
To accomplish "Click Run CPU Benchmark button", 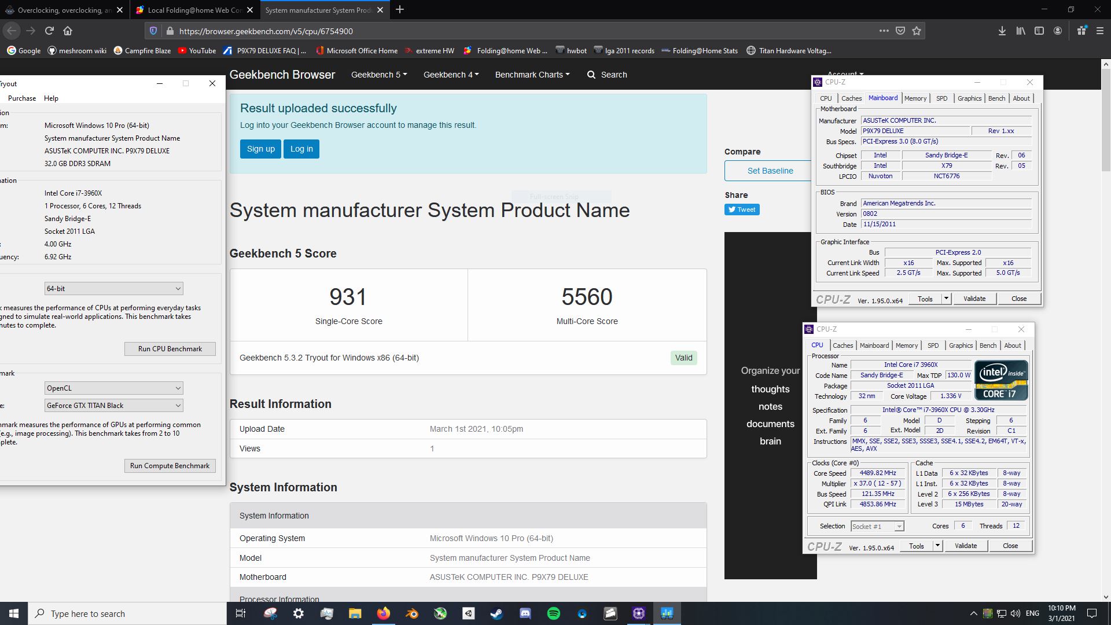I will coord(170,349).
